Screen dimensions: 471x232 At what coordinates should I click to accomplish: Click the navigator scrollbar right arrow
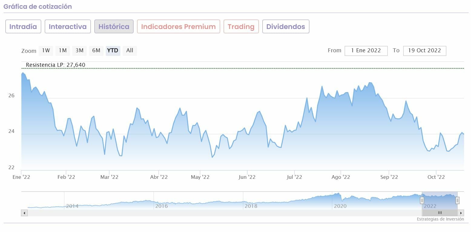pyautogui.click(x=461, y=213)
